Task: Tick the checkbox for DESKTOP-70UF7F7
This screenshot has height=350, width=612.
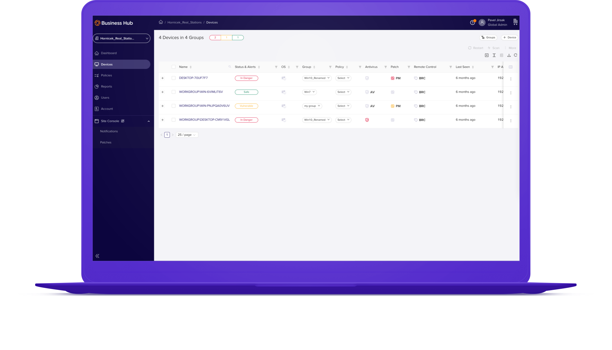Action: coord(174,78)
